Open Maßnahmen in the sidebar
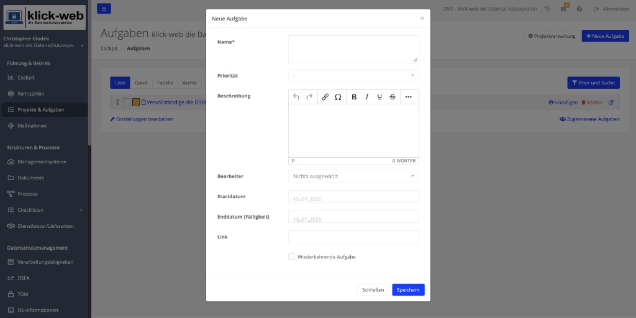The image size is (636, 318). pyautogui.click(x=44, y=125)
